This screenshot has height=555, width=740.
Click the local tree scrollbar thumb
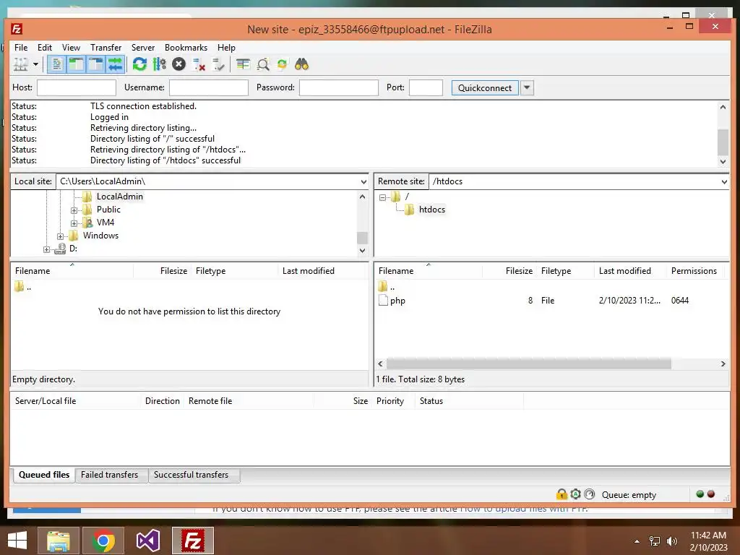[x=362, y=237]
